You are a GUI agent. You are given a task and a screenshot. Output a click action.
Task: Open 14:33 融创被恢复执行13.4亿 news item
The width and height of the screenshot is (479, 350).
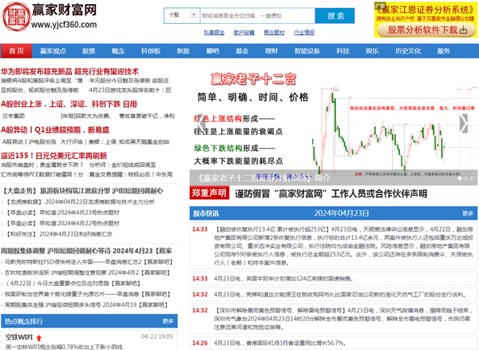pyautogui.click(x=333, y=246)
